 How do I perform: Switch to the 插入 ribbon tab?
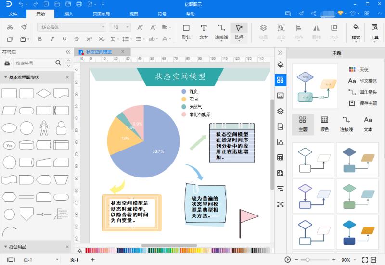pyautogui.click(x=69, y=14)
